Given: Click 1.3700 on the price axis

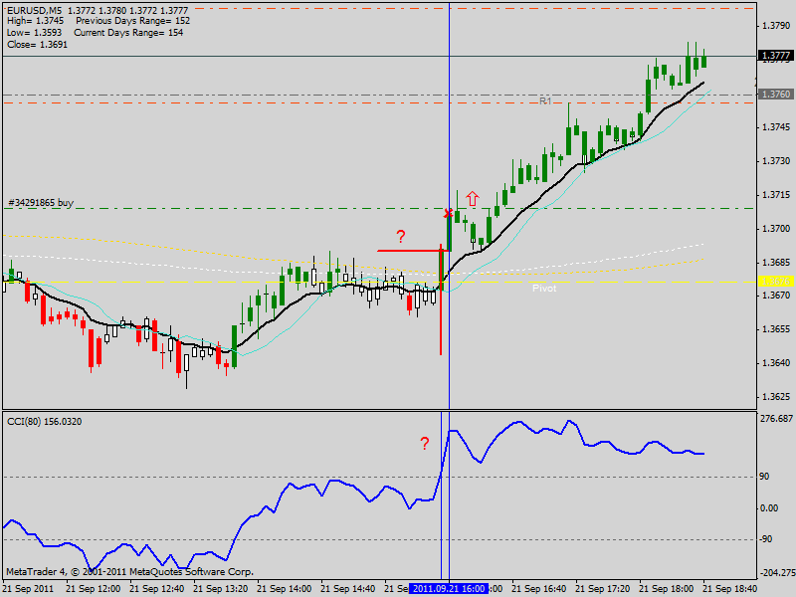Looking at the screenshot, I should pos(777,229).
